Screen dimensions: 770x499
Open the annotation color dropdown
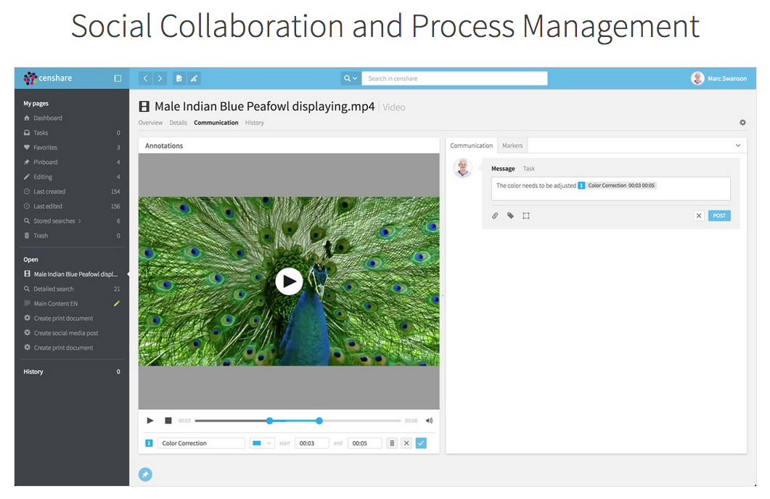coord(261,443)
